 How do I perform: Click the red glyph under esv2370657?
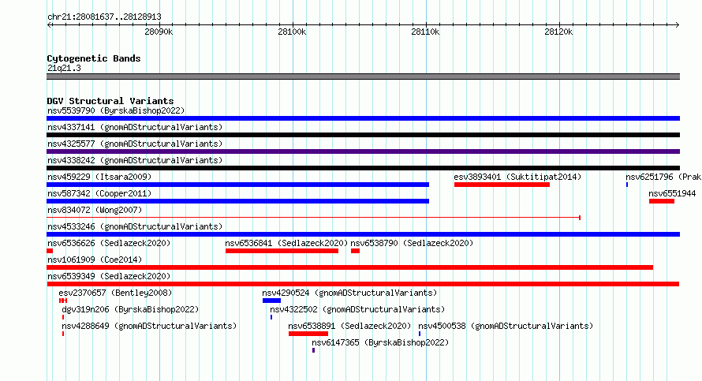(62, 301)
